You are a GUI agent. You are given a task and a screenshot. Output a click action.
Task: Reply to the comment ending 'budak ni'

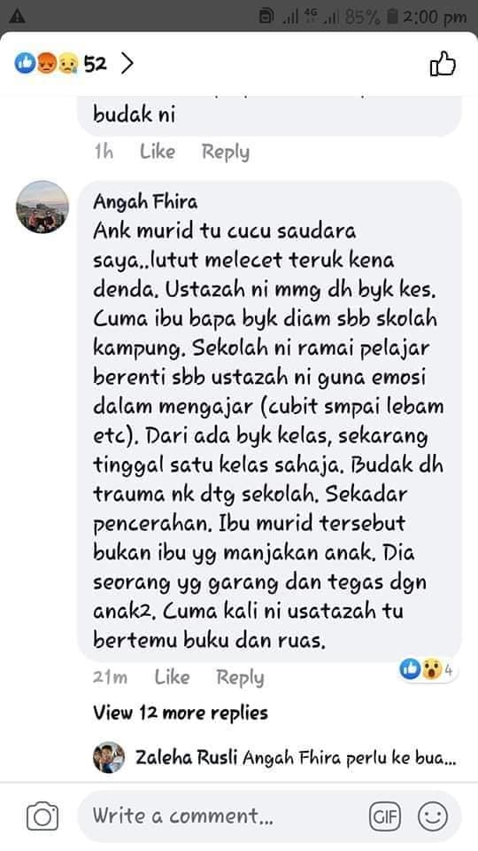[x=226, y=152]
